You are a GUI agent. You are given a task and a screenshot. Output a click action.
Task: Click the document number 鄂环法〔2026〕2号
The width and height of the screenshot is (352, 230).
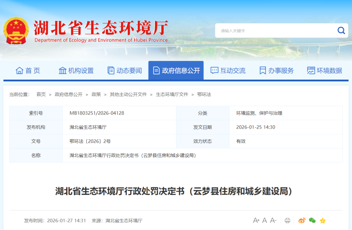coord(90,141)
